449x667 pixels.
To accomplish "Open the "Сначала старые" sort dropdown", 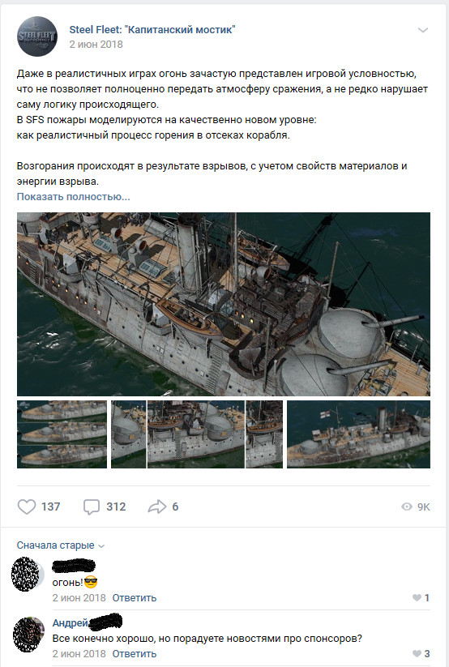I will (x=61, y=545).
